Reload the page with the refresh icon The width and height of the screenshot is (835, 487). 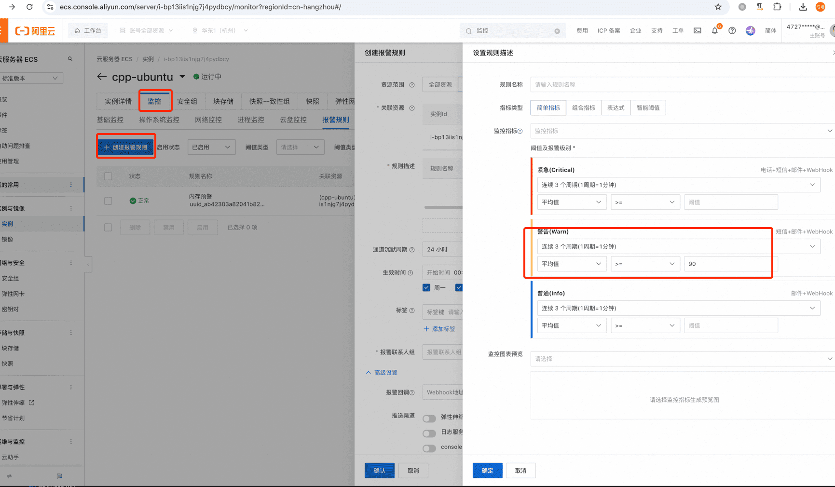[x=29, y=7]
